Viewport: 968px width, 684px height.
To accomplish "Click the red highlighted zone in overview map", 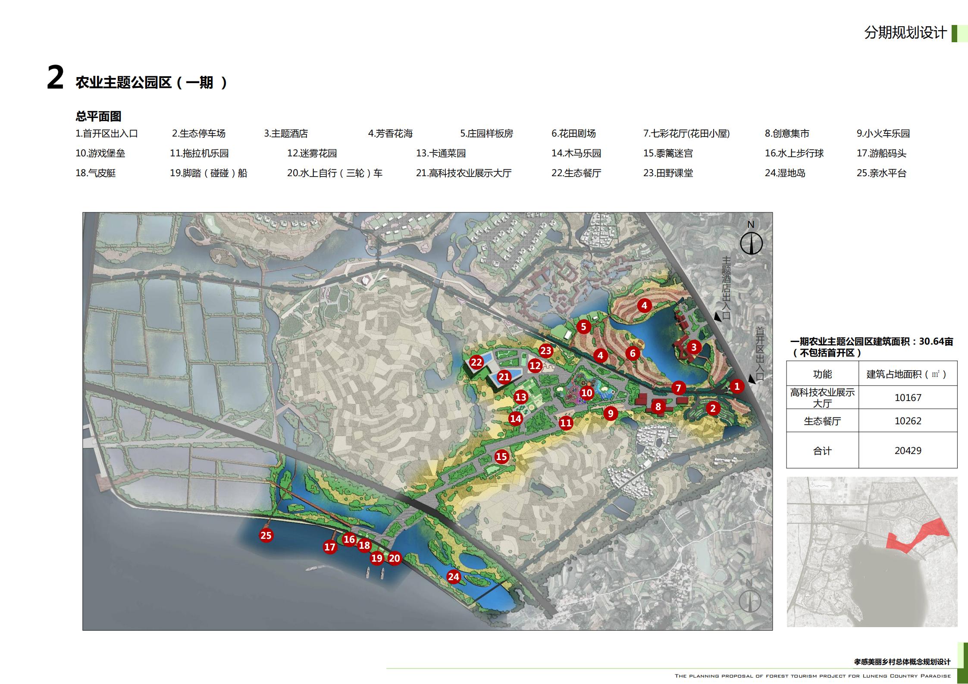I will click(918, 535).
